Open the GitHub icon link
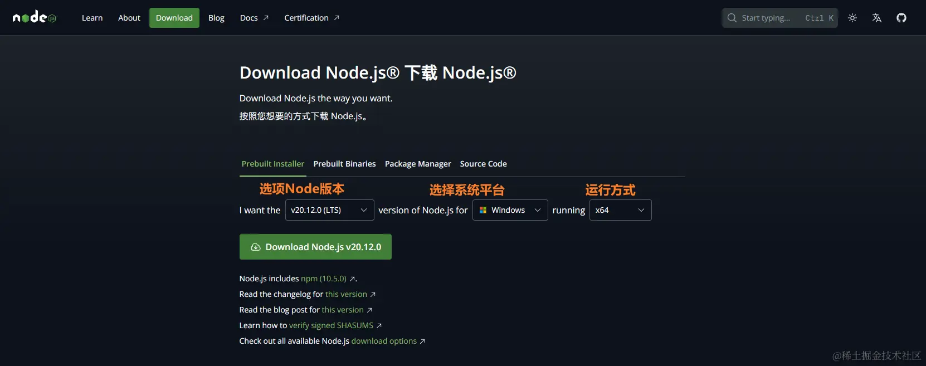 point(901,18)
